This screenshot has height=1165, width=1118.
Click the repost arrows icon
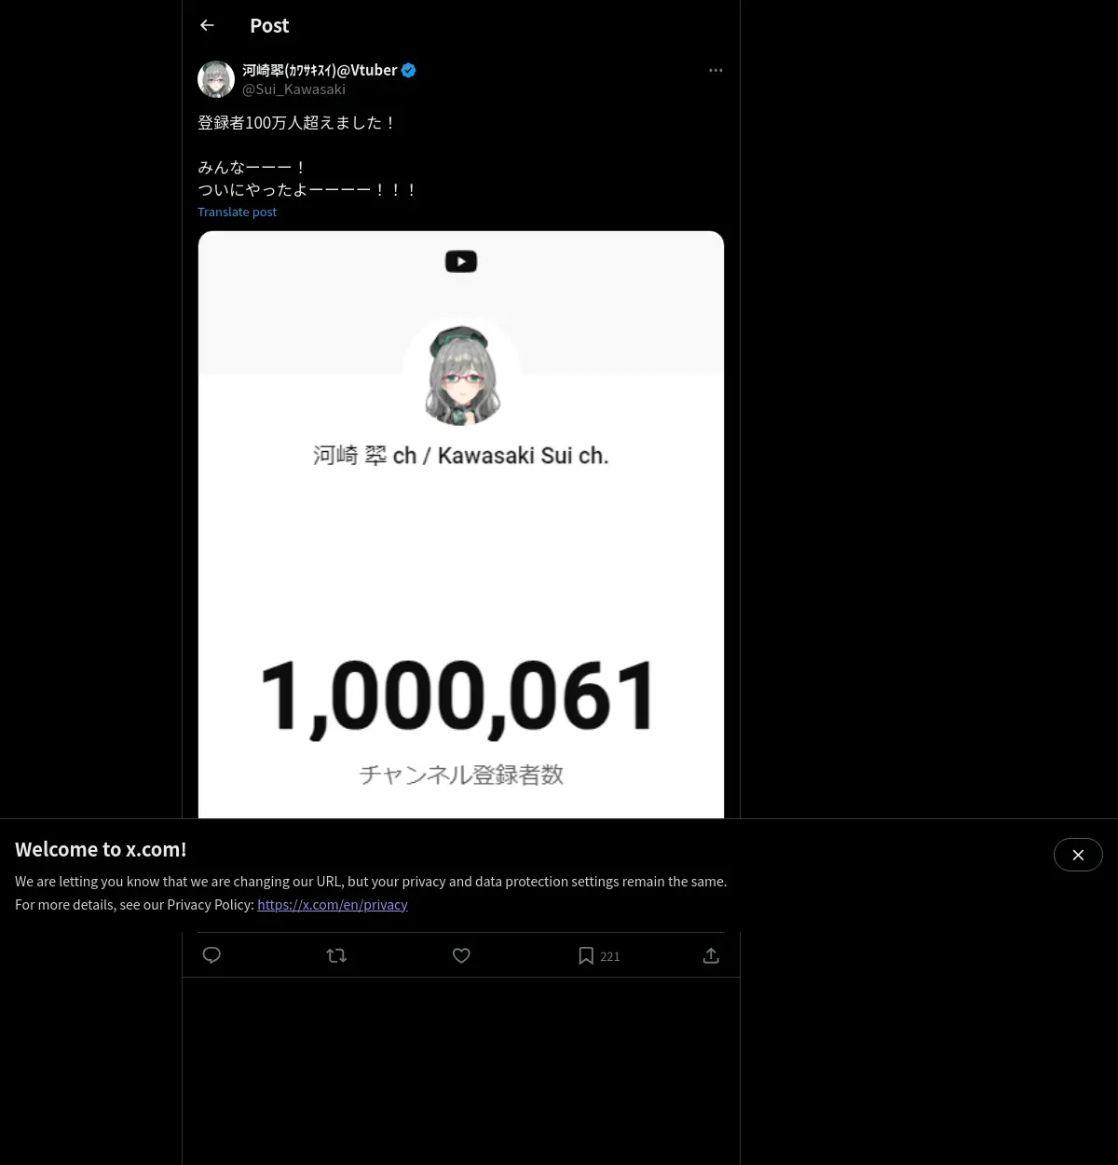[x=336, y=955]
